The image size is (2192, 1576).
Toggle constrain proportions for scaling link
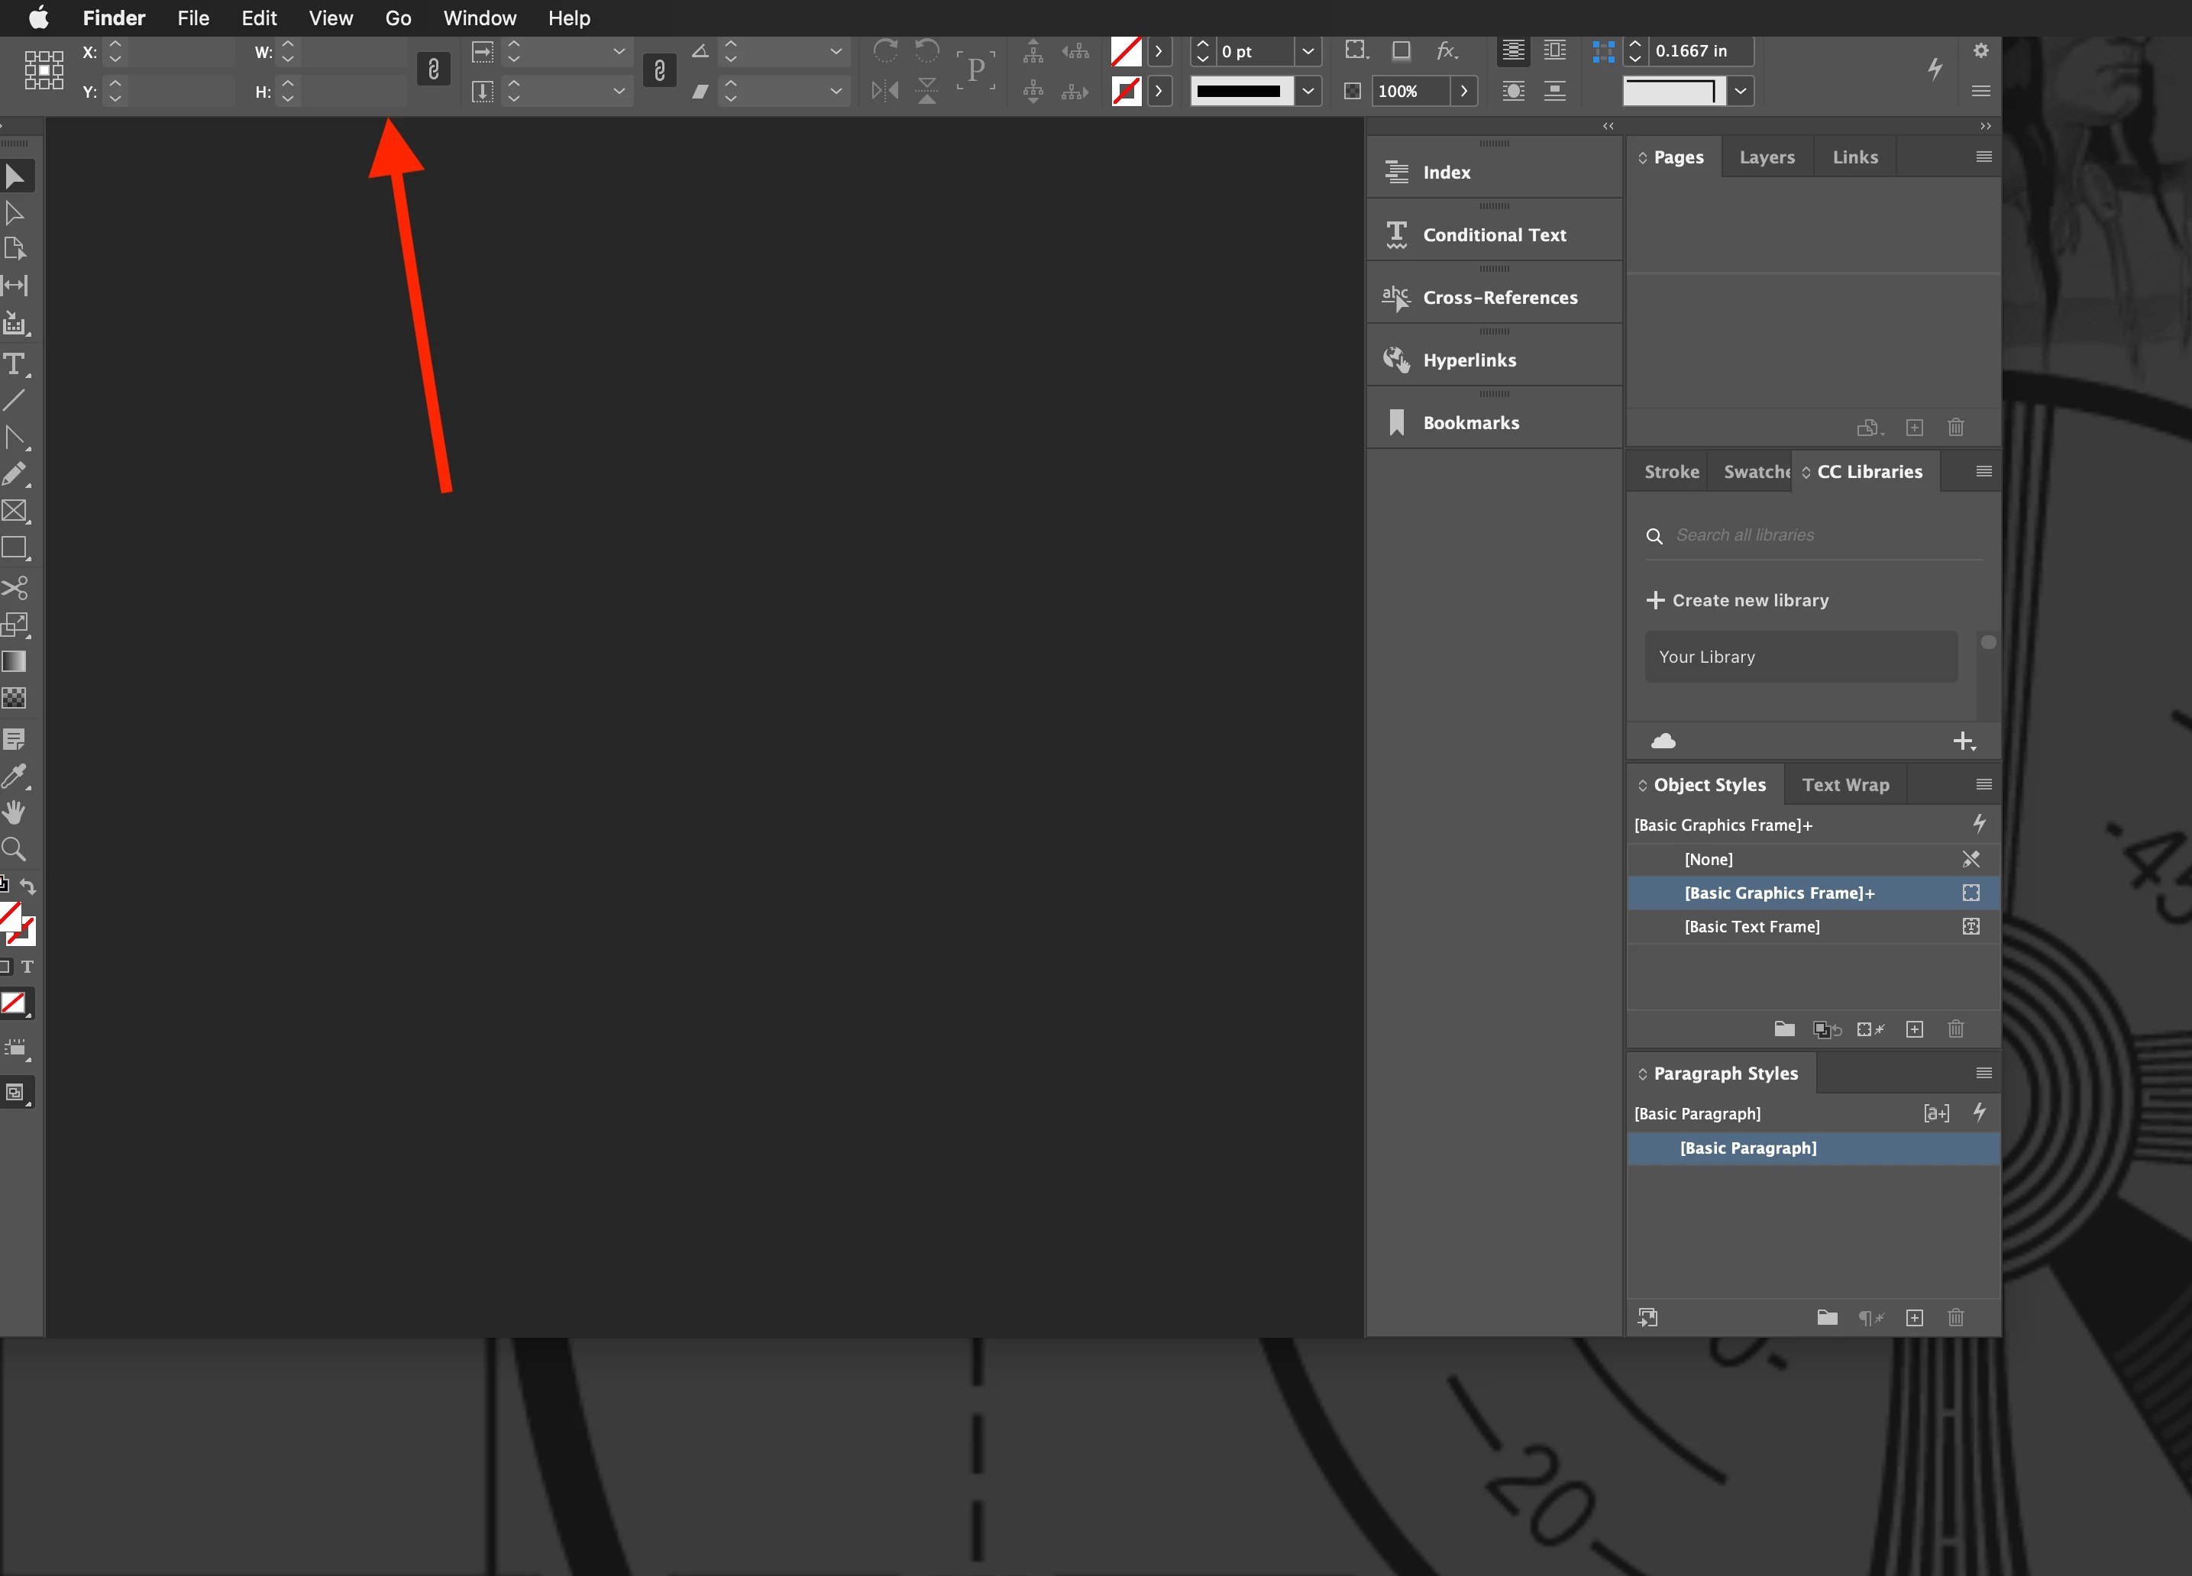(659, 69)
